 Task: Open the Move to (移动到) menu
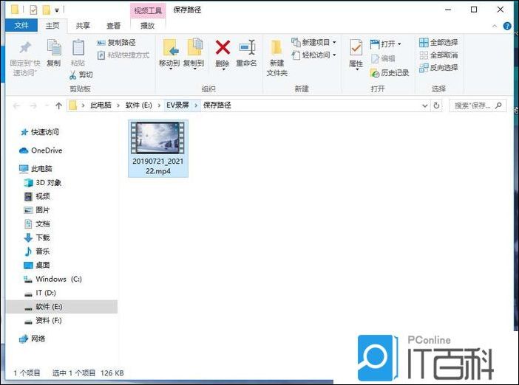(170, 54)
